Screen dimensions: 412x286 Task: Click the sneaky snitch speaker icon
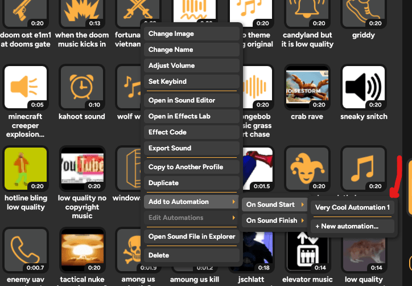point(364,87)
